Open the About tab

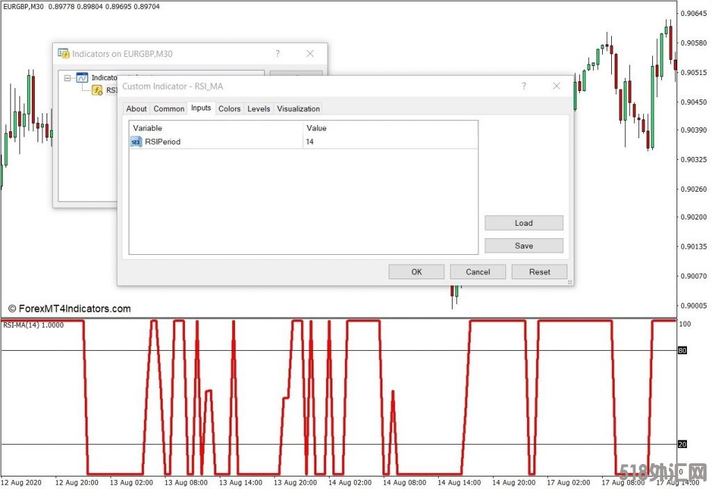click(136, 108)
